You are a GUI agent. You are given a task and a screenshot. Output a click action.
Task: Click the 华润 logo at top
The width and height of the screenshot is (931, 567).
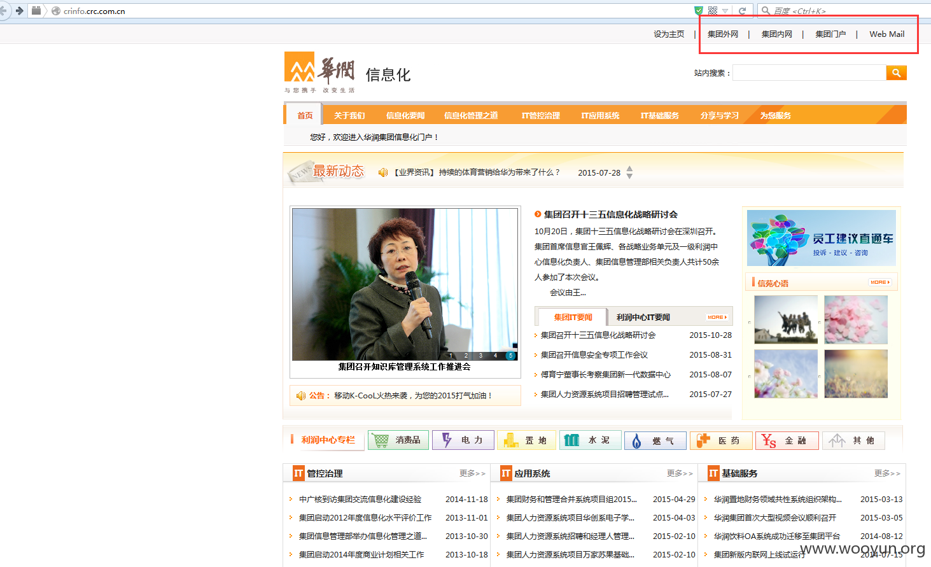(x=319, y=72)
